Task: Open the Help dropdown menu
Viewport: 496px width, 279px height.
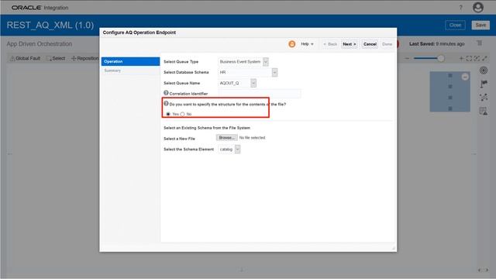Action: 307,44
